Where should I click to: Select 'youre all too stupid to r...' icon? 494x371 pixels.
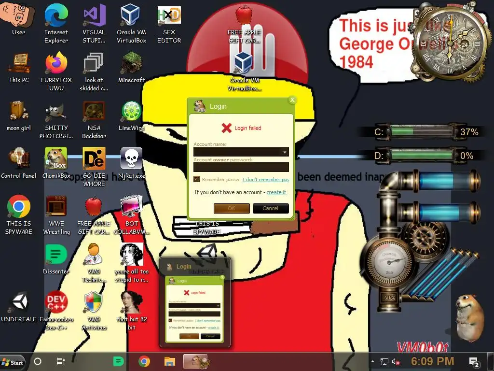(x=131, y=263)
